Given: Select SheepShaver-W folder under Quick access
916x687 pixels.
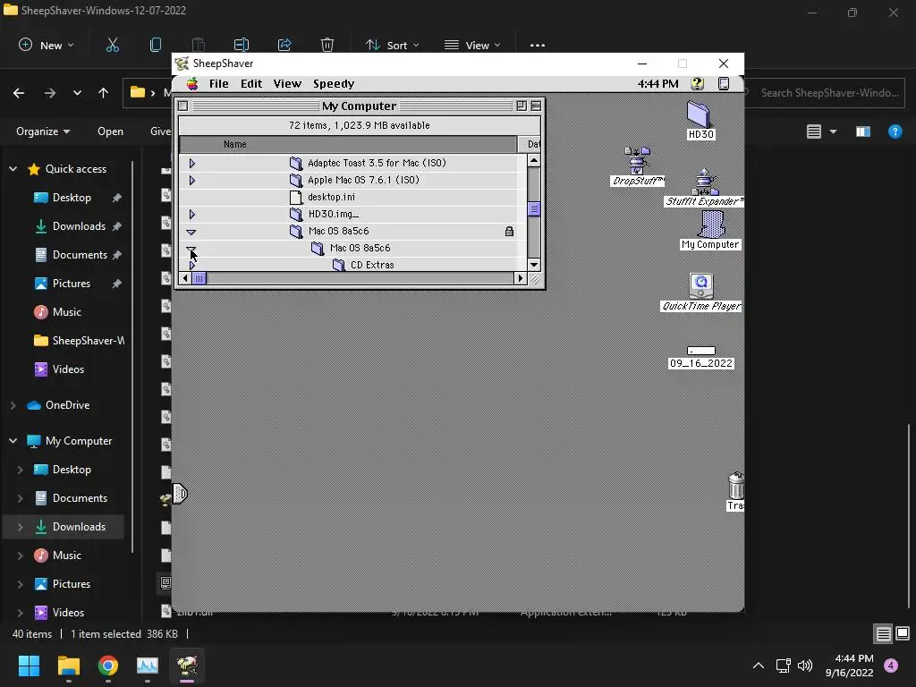Looking at the screenshot, I should (x=79, y=341).
